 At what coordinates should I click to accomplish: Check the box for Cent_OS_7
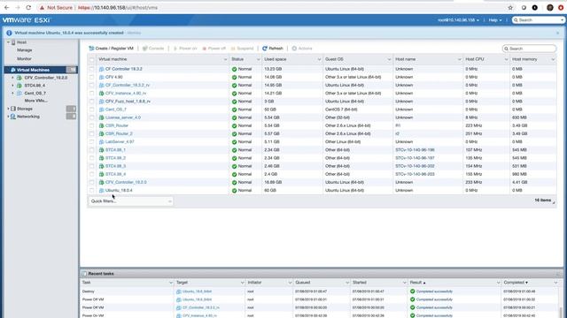(91, 110)
